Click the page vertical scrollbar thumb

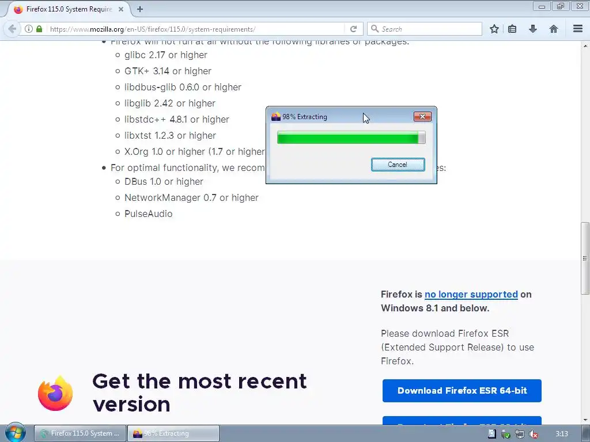[585, 258]
